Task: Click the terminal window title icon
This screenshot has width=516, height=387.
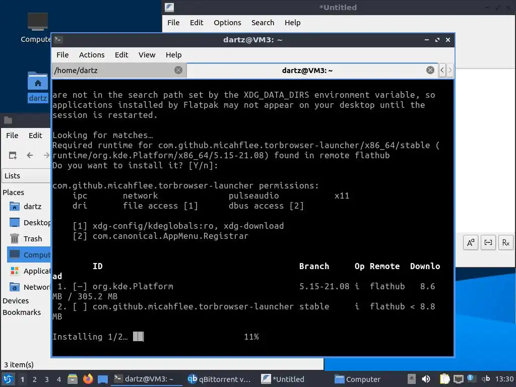Action: [x=58, y=40]
